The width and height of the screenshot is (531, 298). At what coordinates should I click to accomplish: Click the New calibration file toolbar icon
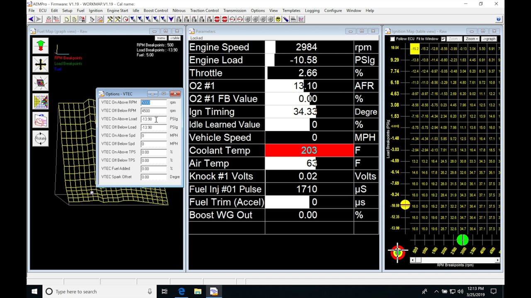pyautogui.click(x=67, y=19)
